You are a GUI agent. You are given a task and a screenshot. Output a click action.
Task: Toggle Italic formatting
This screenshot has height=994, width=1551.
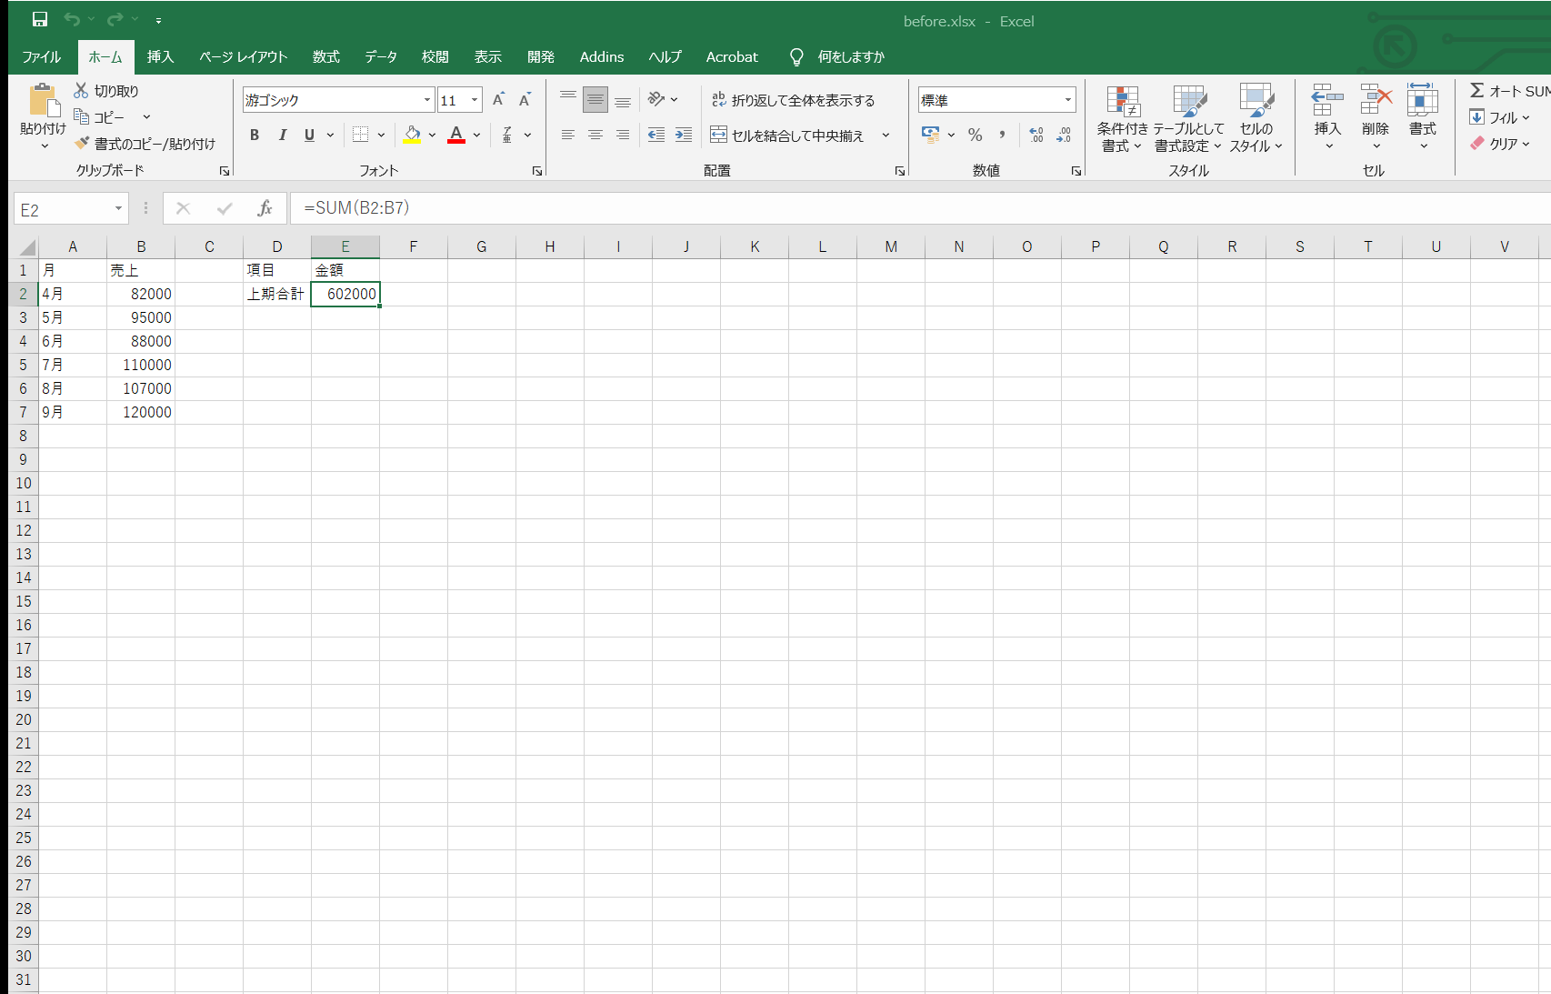pos(282,135)
